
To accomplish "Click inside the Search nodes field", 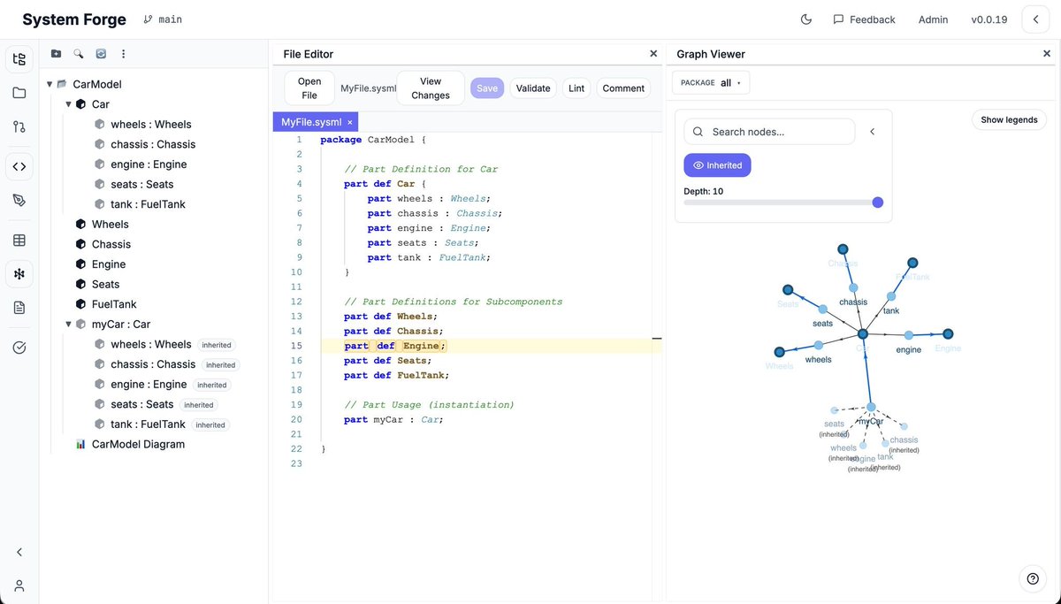I will click(x=769, y=131).
